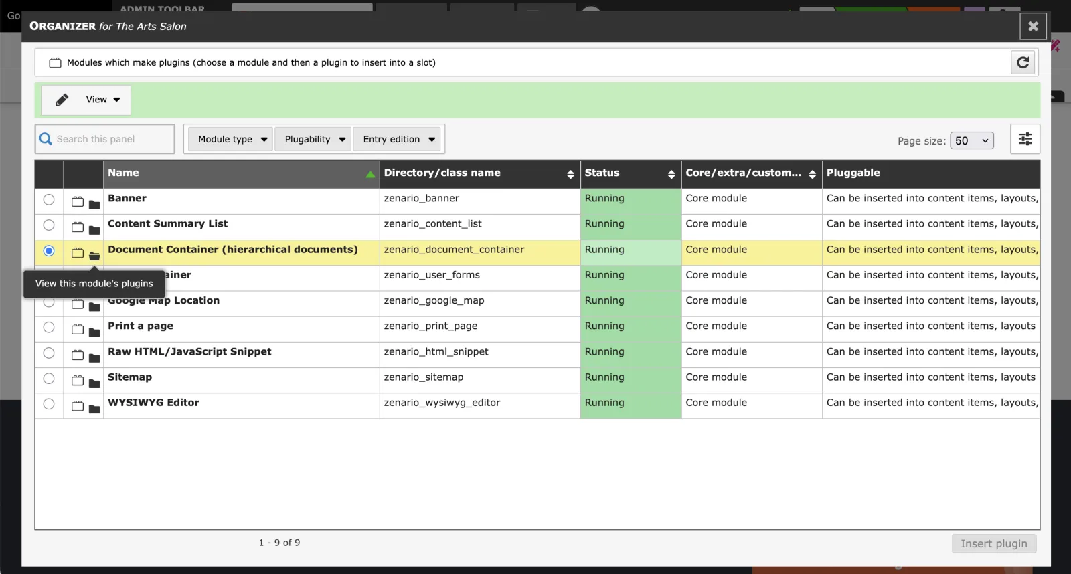Click plugin icon in Google Map Location row
Viewport: 1071px width, 574px height.
[x=78, y=304]
